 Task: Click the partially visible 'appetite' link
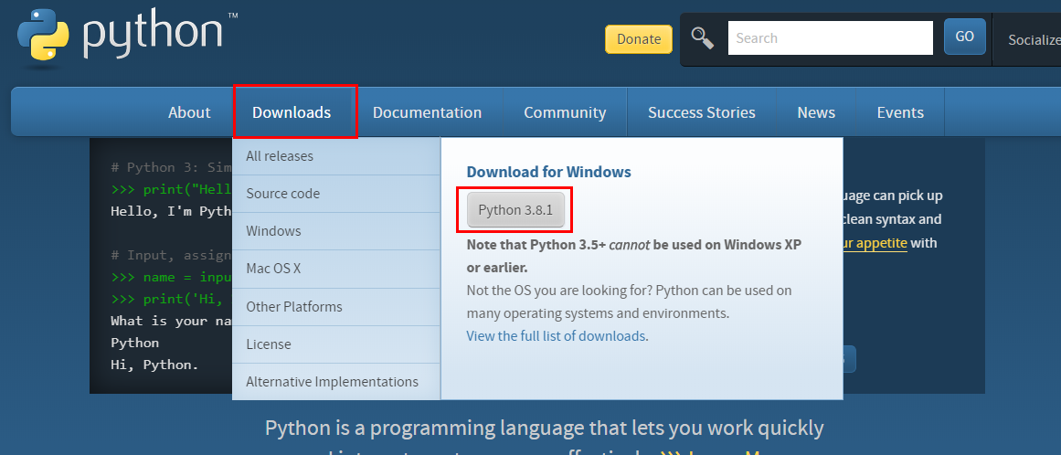(x=875, y=243)
